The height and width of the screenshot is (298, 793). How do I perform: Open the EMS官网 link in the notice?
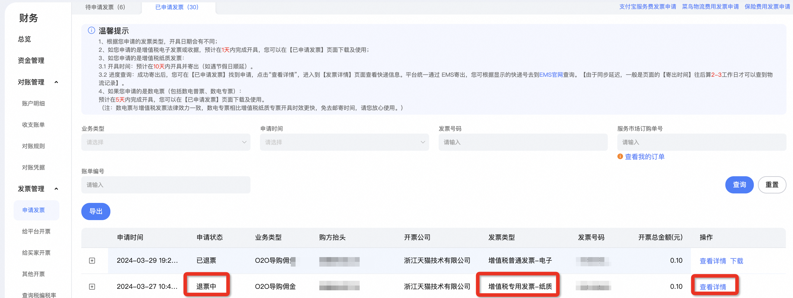(x=551, y=75)
